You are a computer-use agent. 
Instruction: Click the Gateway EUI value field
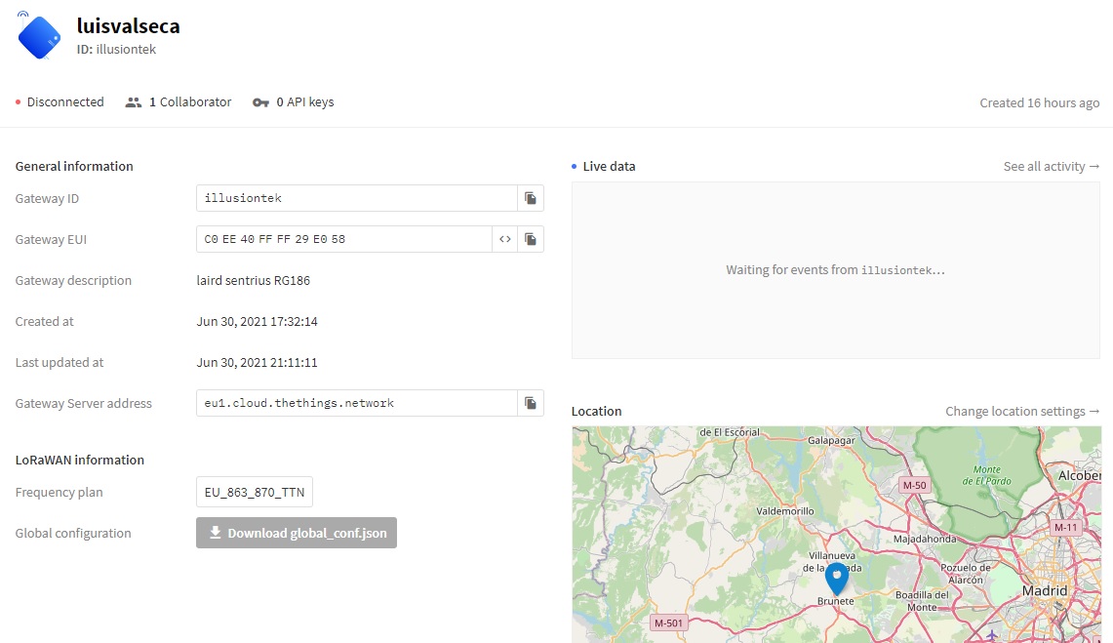344,239
